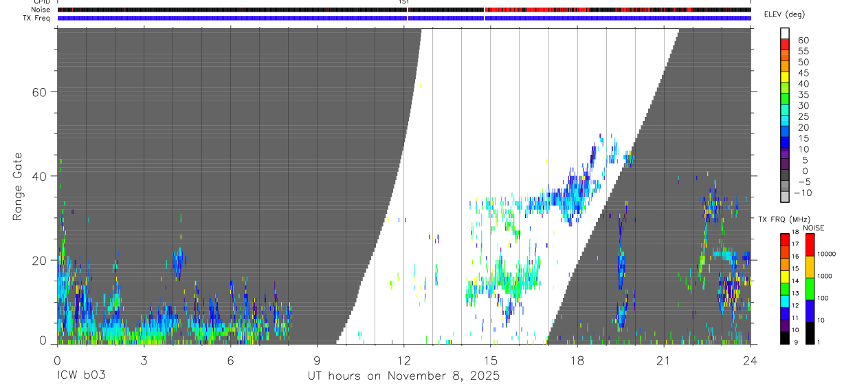
Task: Select the '3' tick label on UT hours axis
Action: coord(144,360)
